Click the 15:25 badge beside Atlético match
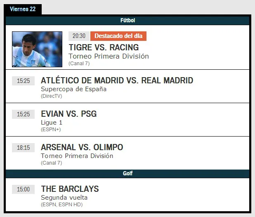The image size is (255, 217). click(24, 81)
